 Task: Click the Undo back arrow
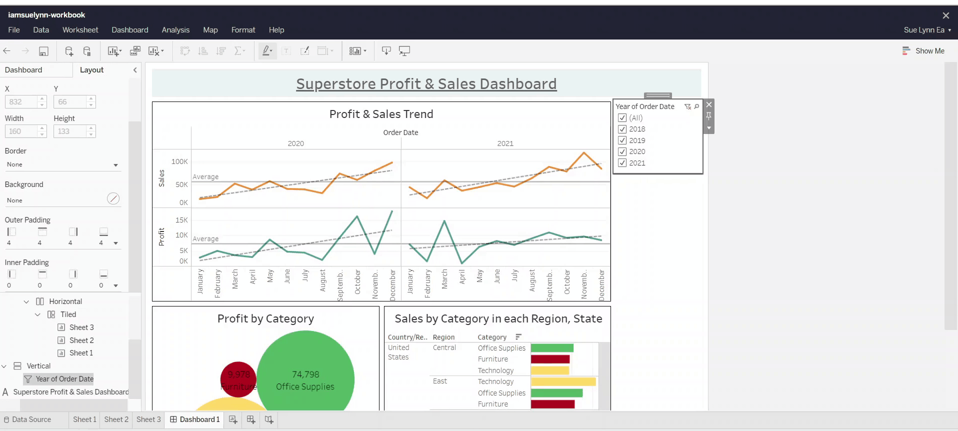click(7, 51)
